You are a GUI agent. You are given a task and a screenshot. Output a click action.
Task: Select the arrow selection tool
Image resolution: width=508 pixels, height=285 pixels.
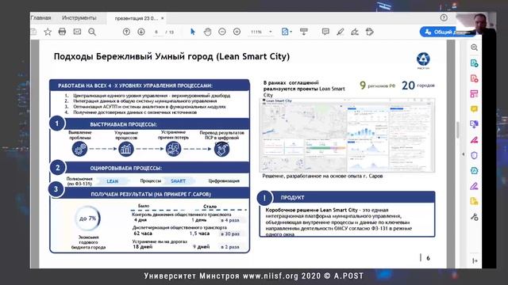tap(193, 32)
